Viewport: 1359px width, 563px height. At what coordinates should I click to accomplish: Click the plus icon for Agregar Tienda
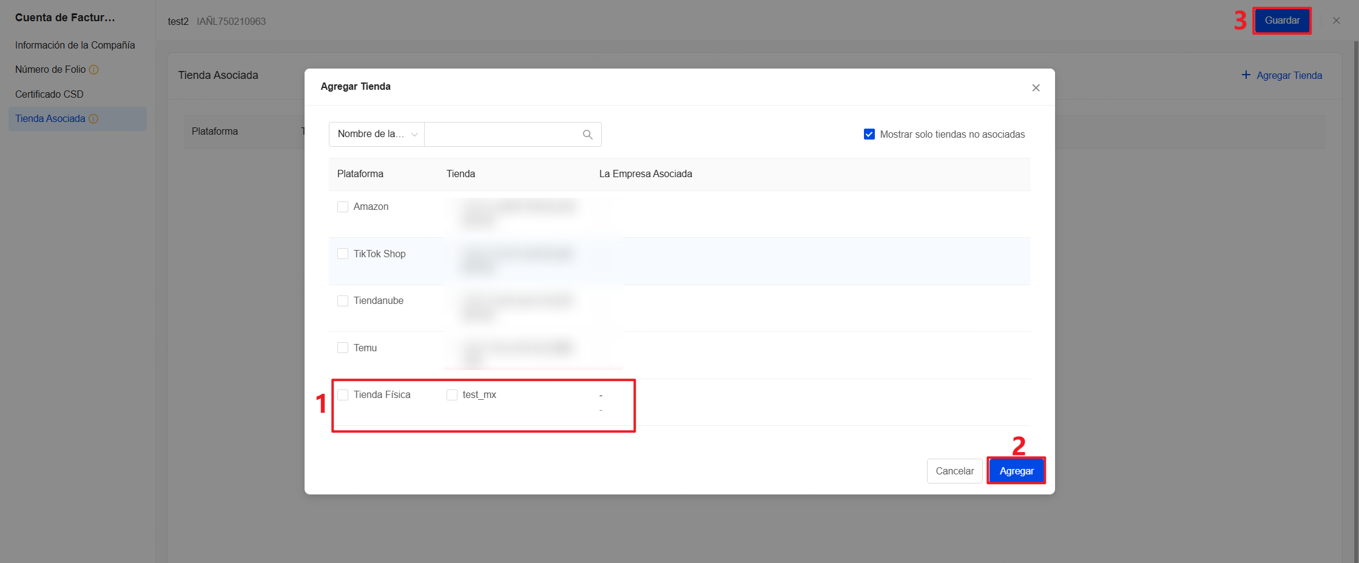(1246, 75)
